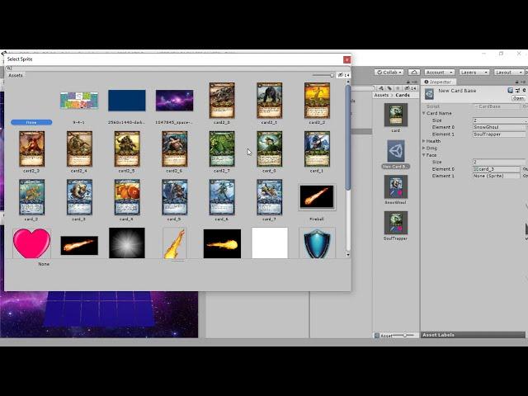This screenshot has height=396, width=528.
Task: Click the Inspector gear settings icon
Action: coord(524,90)
